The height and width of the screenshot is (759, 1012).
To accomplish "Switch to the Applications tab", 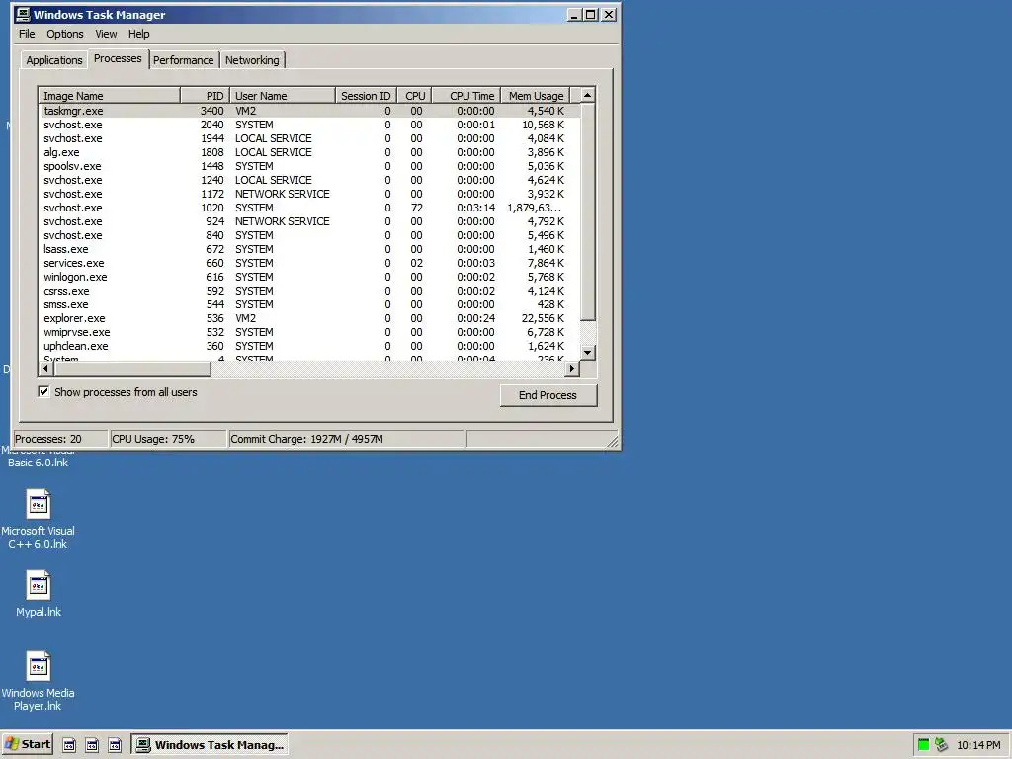I will coord(54,60).
